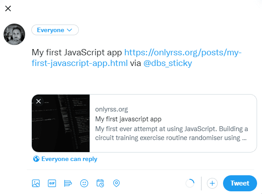Click the @dbs_sticky mention

[168, 63]
